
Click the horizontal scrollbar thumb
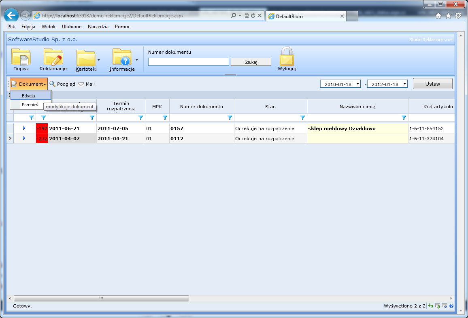101,298
